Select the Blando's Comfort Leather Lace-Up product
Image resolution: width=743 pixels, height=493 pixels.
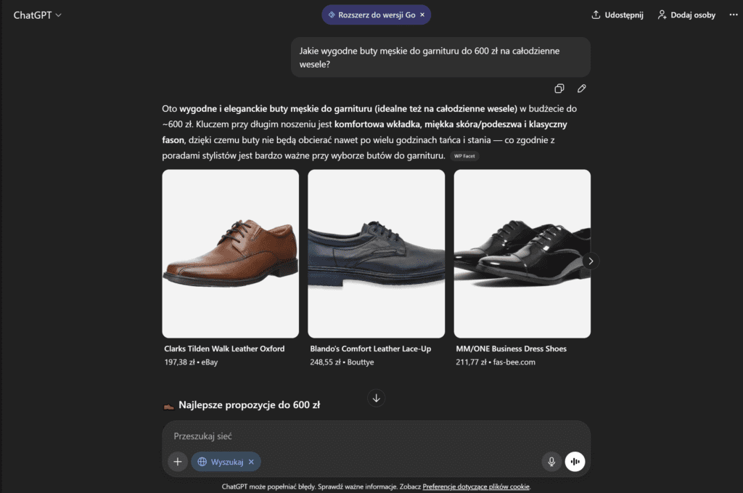click(376, 253)
